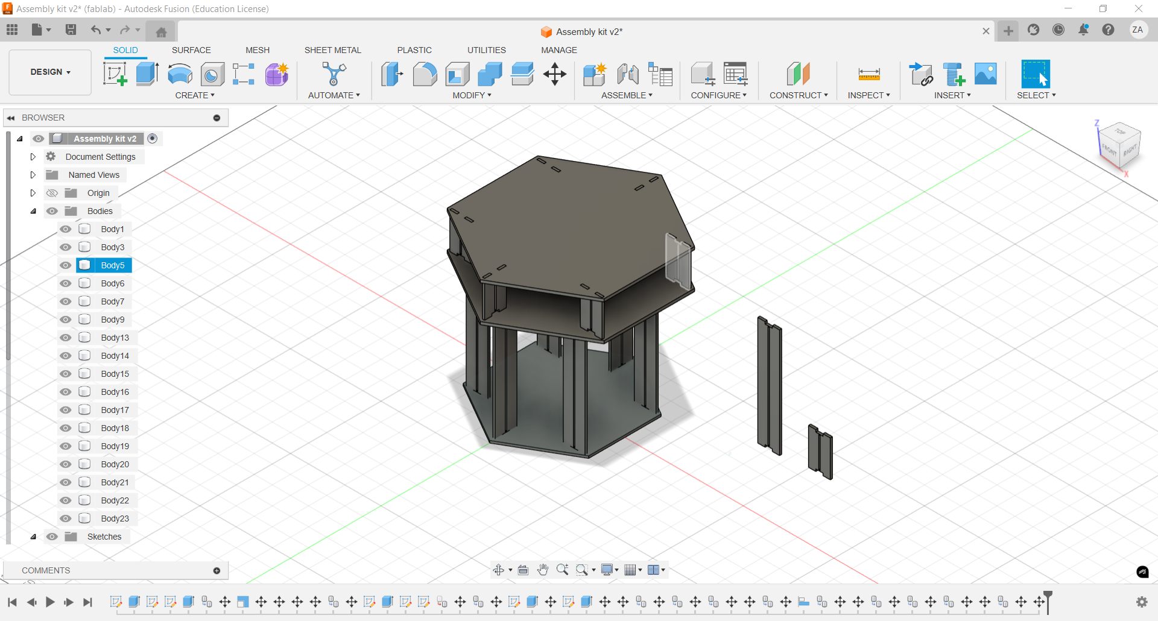
Task: Play the timeline
Action: [50, 602]
